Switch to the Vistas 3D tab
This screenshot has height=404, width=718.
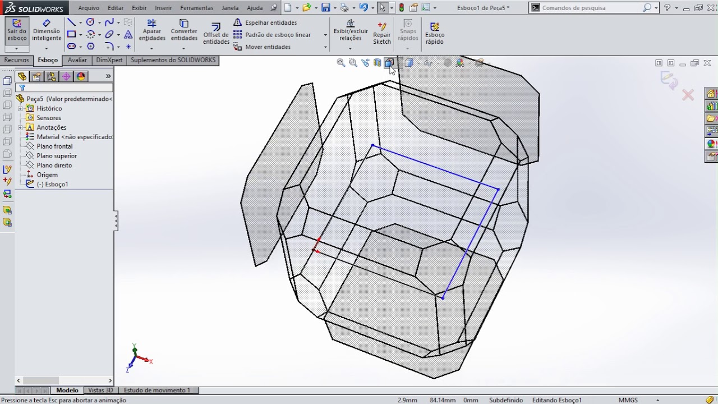(x=100, y=390)
